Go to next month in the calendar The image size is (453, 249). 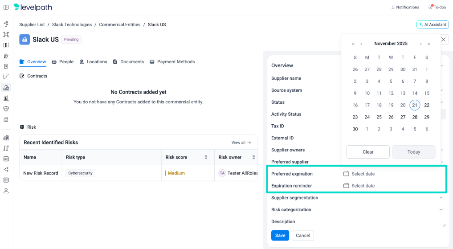coord(420,44)
